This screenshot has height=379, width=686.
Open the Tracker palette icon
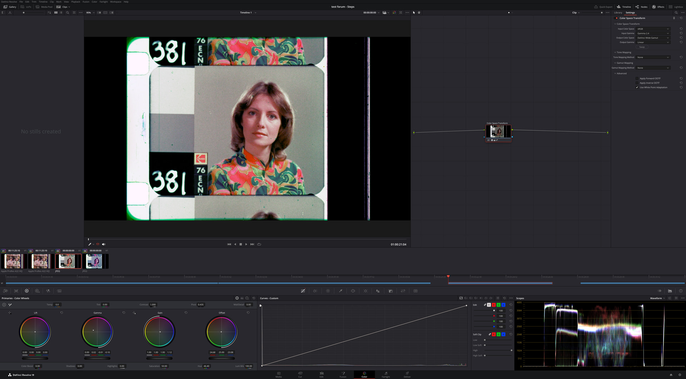(x=366, y=291)
